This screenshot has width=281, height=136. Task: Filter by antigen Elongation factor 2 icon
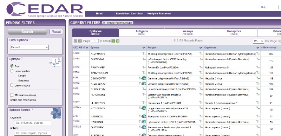(x=201, y=116)
